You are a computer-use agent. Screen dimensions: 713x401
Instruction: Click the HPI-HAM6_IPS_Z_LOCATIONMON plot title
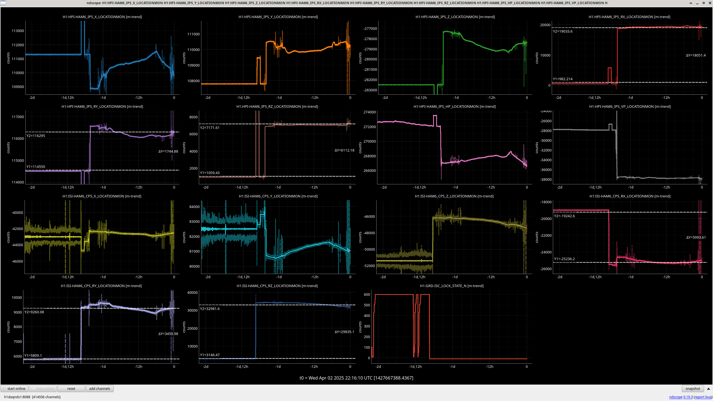coord(455,17)
